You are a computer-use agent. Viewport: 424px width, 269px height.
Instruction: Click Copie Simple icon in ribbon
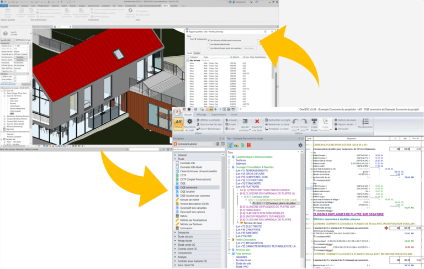pyautogui.click(x=314, y=122)
